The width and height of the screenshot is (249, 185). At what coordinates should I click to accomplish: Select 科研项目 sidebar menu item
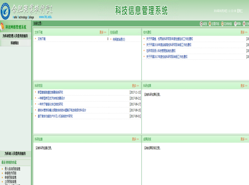15,43
